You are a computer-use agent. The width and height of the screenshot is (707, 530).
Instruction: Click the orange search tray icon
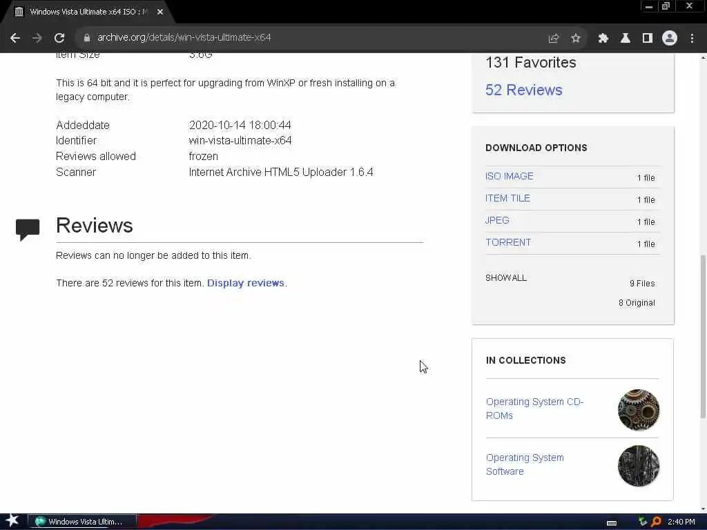[656, 522]
